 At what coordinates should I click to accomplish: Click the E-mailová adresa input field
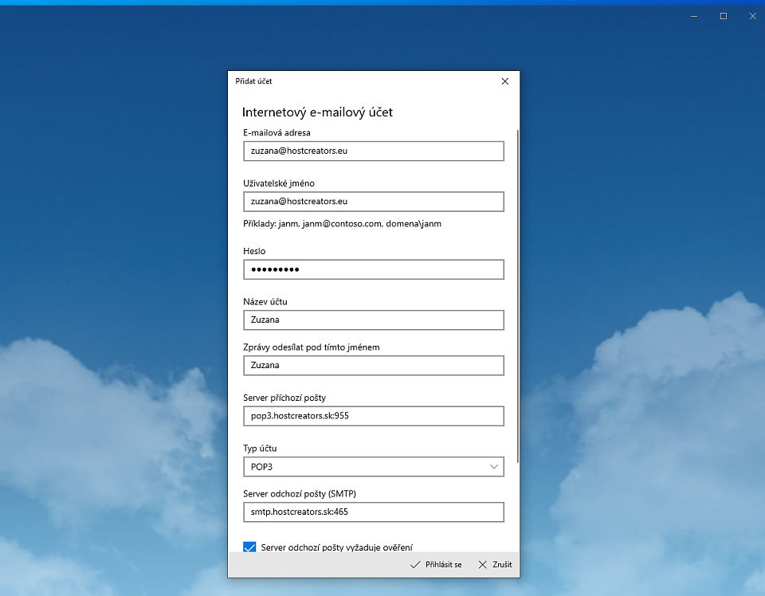(x=373, y=151)
